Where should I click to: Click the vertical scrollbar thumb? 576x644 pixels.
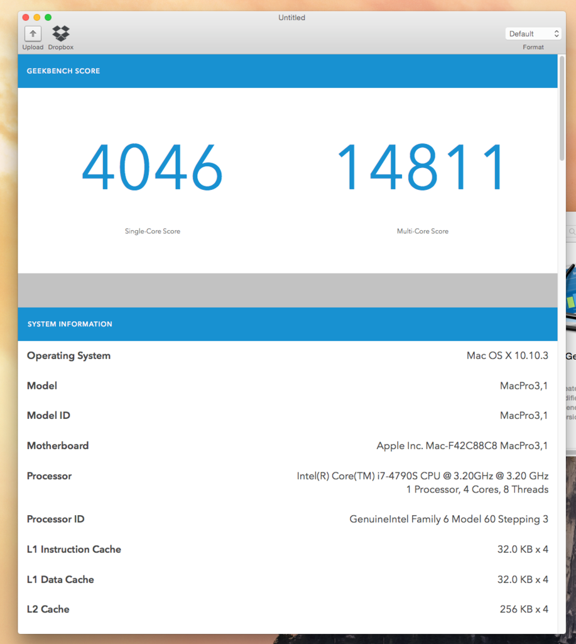[562, 109]
